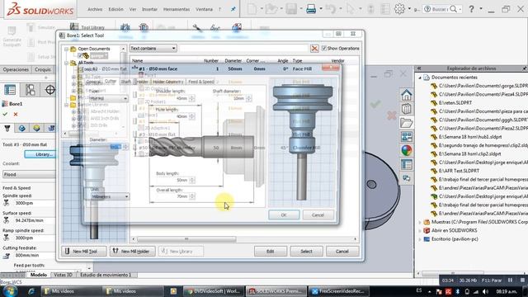
Task: Toggle the checkbox under Open Documents
Action: tap(80, 55)
